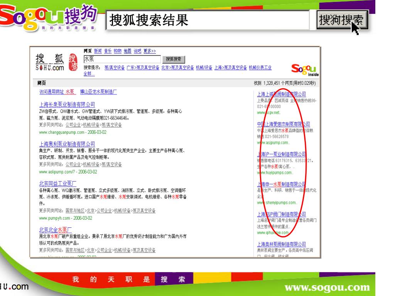The width and height of the screenshot is (395, 296).
Task: Open category link under 上海长泉泵业 result
Action: pos(94,125)
